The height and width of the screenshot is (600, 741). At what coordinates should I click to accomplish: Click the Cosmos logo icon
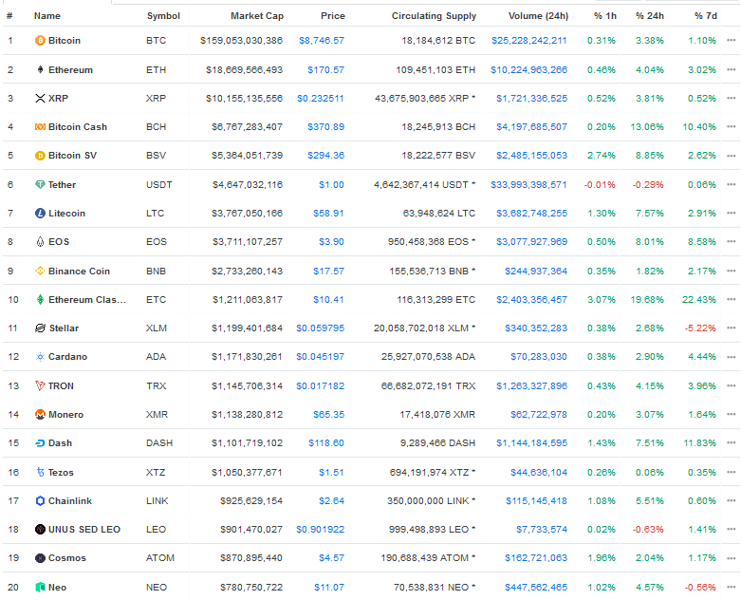point(40,558)
